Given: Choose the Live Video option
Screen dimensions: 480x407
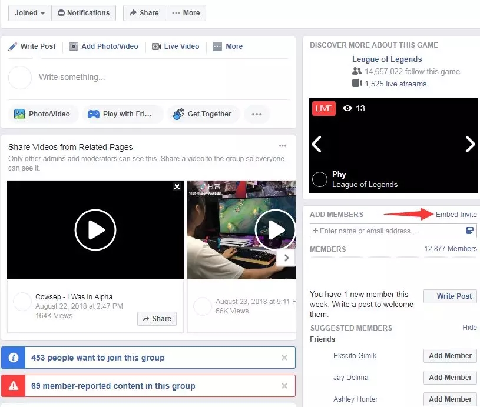Looking at the screenshot, I should click(176, 46).
